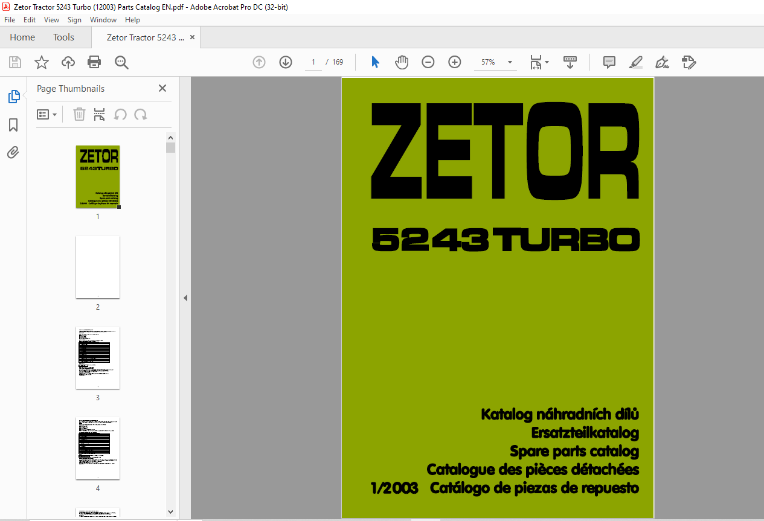Open the Sign menu
The height and width of the screenshot is (521, 764).
(74, 20)
